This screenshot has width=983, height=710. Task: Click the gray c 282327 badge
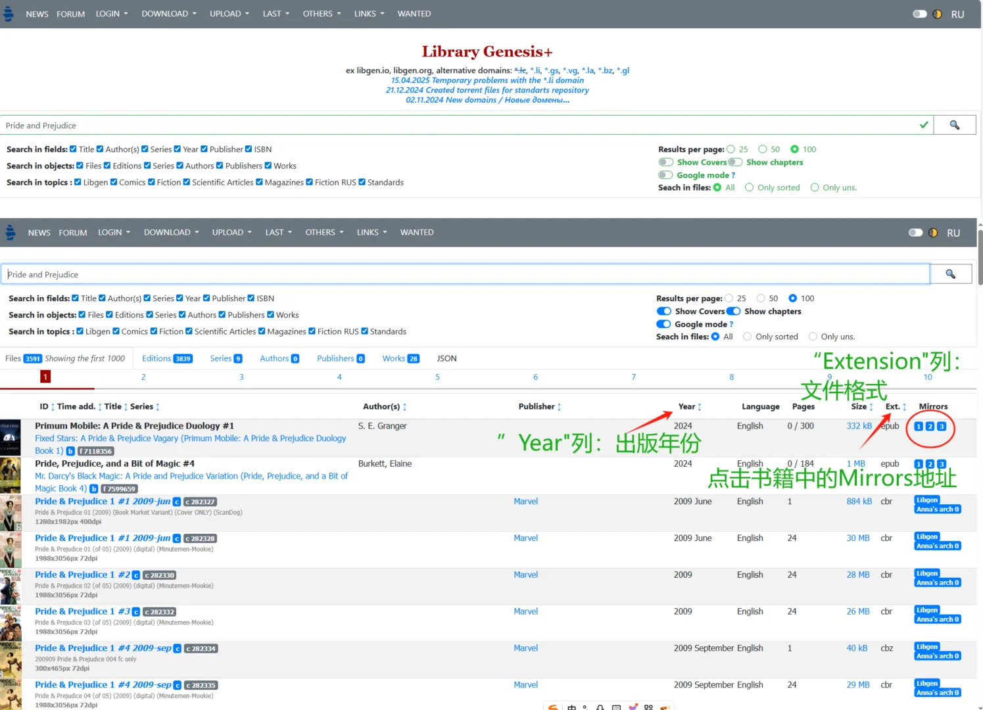(200, 502)
